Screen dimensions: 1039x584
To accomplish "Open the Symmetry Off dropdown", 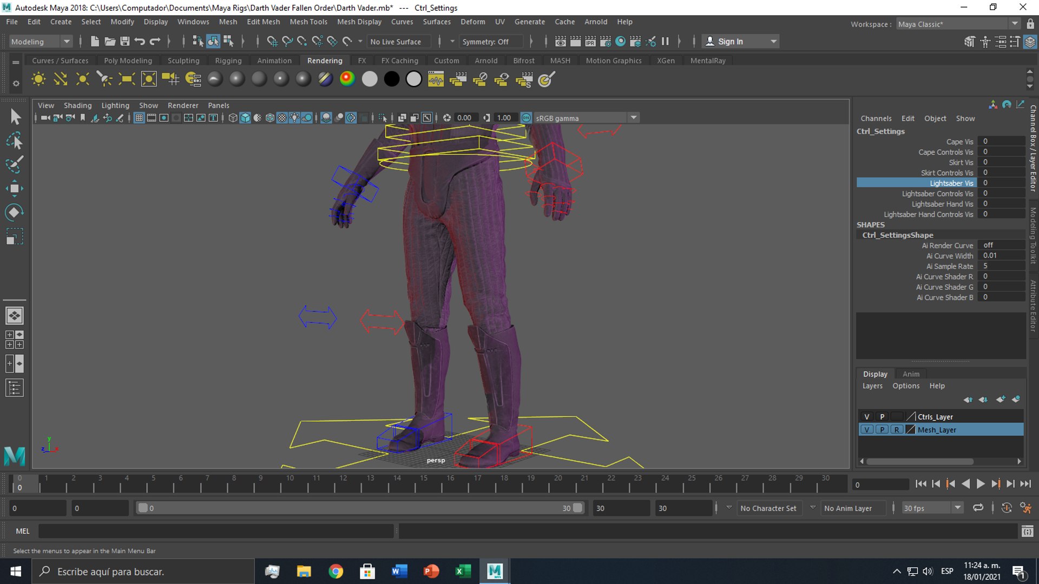I will (x=491, y=42).
